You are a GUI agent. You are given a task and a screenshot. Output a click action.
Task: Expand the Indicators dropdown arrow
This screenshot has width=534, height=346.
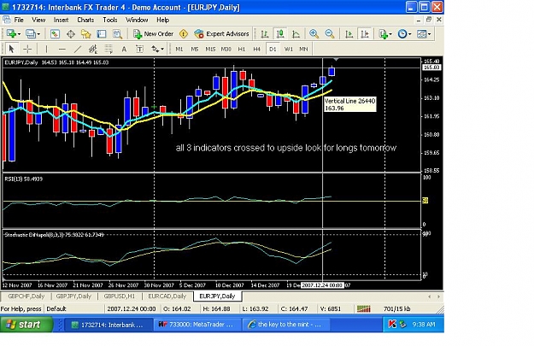pyautogui.click(x=390, y=34)
